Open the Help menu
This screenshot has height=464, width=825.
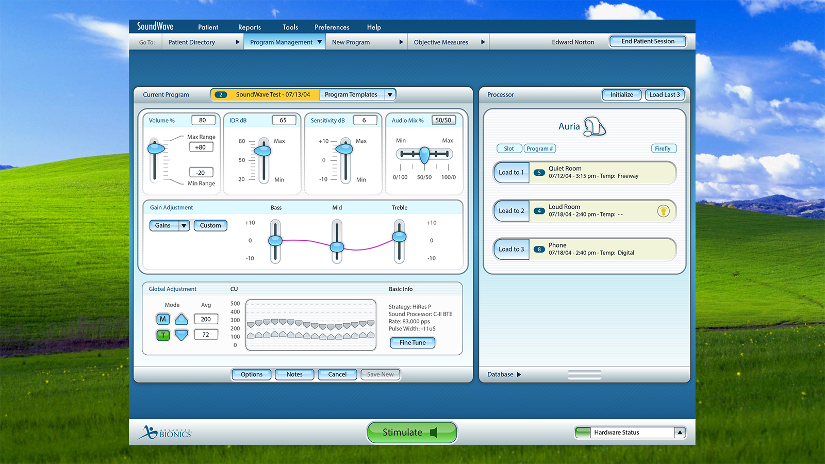(x=374, y=27)
